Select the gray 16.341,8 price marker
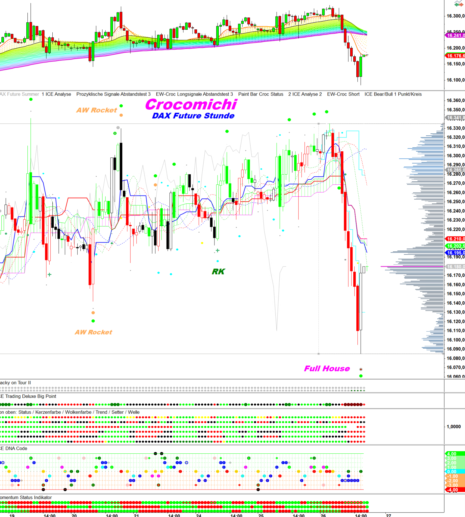This screenshot has width=465, height=517. click(455, 118)
